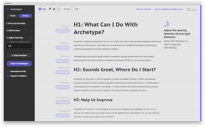The width and height of the screenshot is (205, 127).
Task: Click the H1 'What Can I Do With Archetype?' heading
Action: pyautogui.click(x=106, y=28)
